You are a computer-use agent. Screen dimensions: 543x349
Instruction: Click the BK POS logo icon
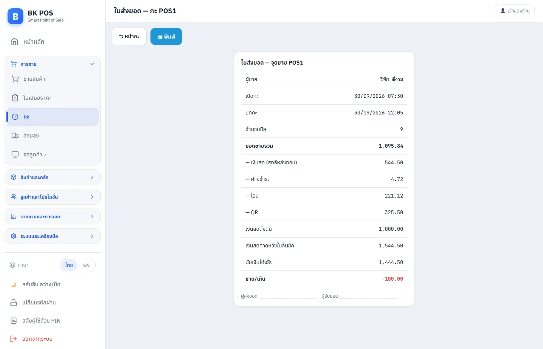click(x=15, y=16)
